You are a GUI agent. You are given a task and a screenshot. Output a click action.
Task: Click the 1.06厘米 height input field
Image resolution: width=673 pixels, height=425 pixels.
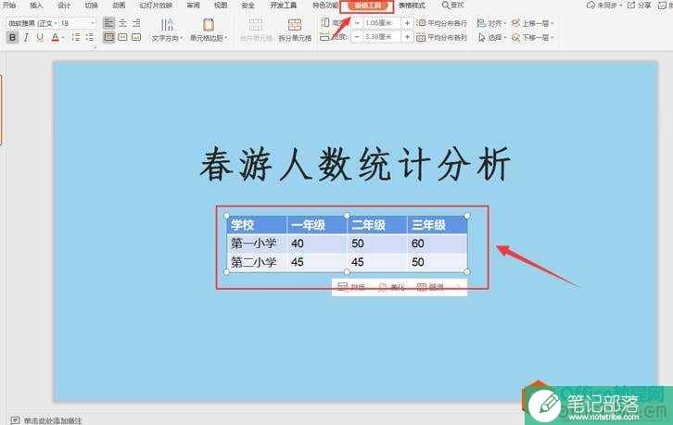[x=382, y=23]
